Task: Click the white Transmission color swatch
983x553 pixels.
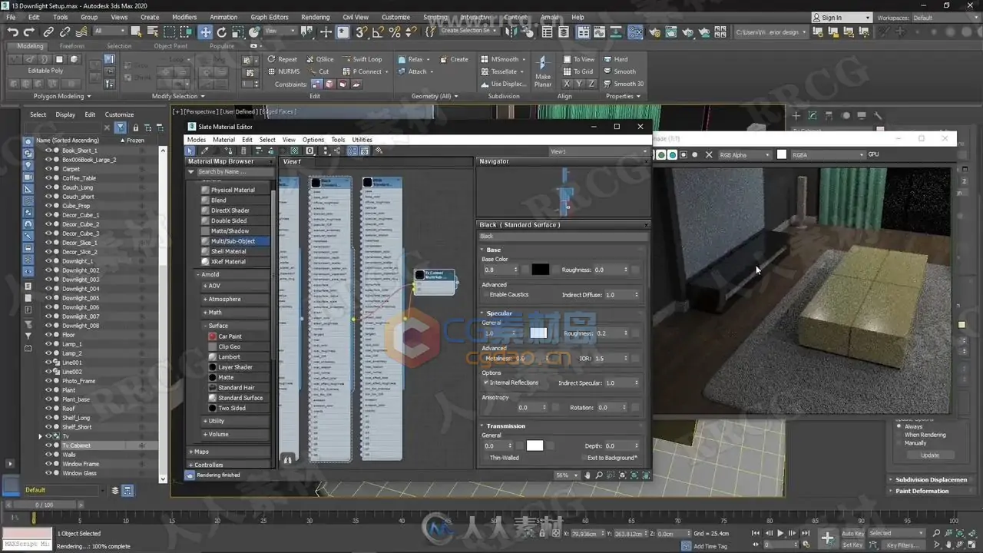Action: (535, 445)
